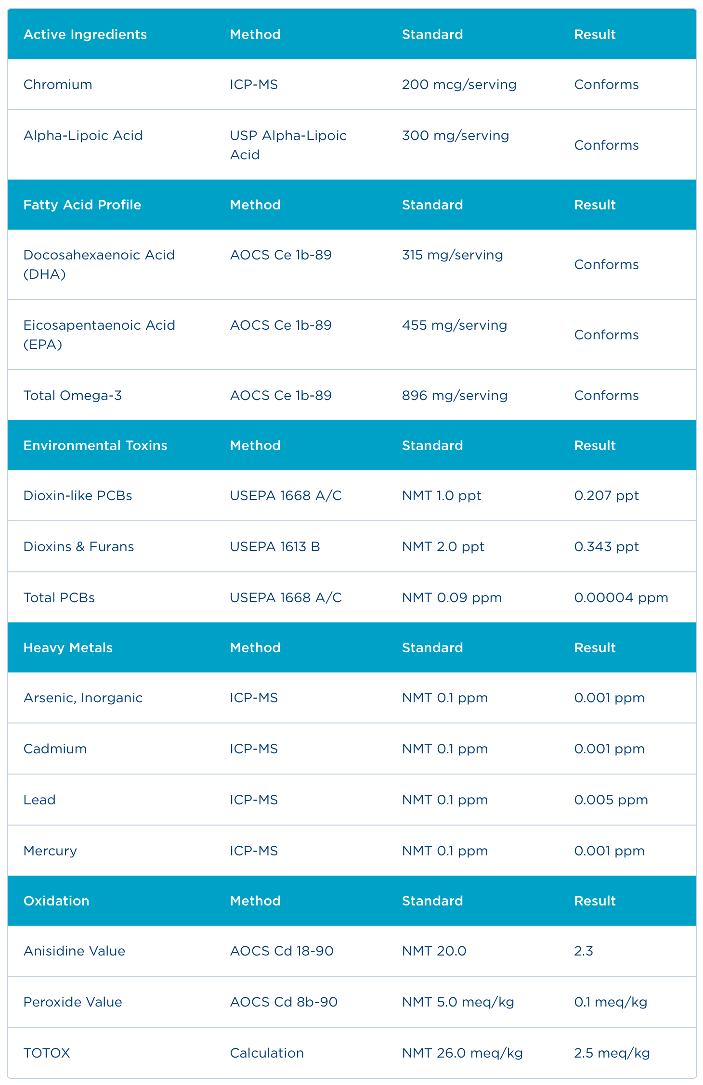Select the Docosahexaenoic Acid (DHA) label
Image resolution: width=703 pixels, height=1085 pixels.
tap(99, 264)
